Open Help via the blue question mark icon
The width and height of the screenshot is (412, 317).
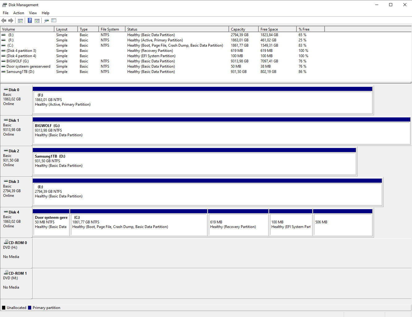point(30,21)
